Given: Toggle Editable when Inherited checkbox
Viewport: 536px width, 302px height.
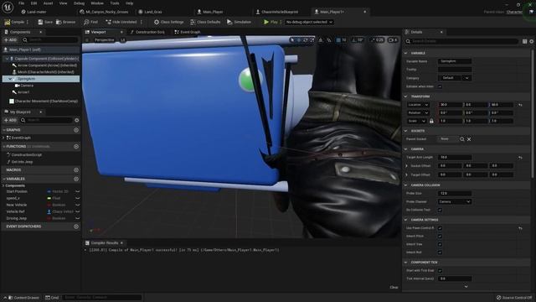Looking at the screenshot, I should coord(440,86).
